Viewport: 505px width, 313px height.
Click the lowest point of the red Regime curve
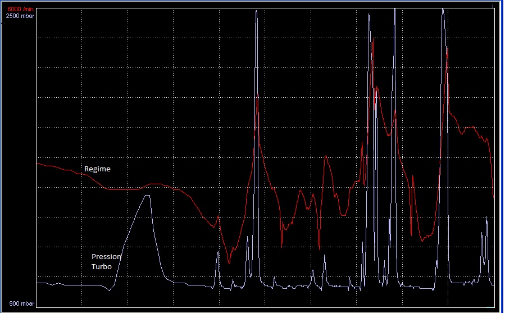point(229,262)
